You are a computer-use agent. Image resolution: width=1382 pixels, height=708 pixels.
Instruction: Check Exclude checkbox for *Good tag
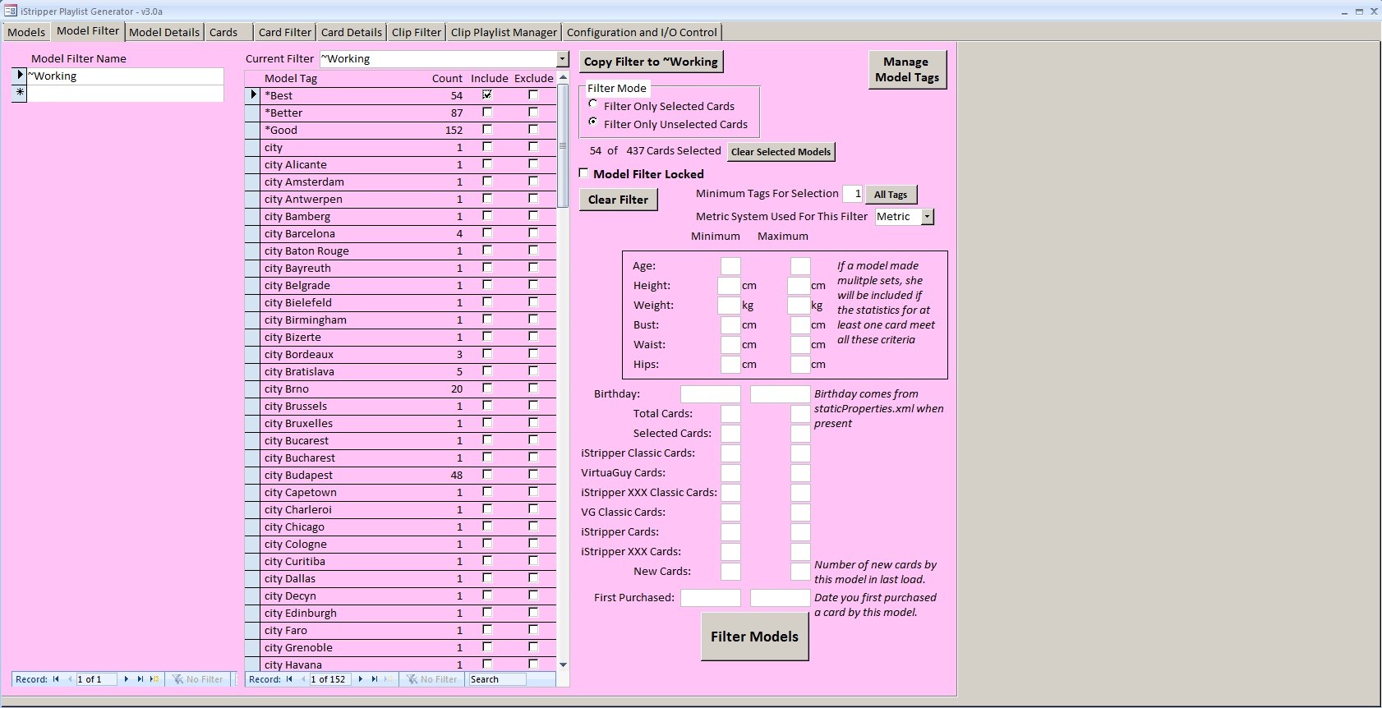[x=533, y=130]
